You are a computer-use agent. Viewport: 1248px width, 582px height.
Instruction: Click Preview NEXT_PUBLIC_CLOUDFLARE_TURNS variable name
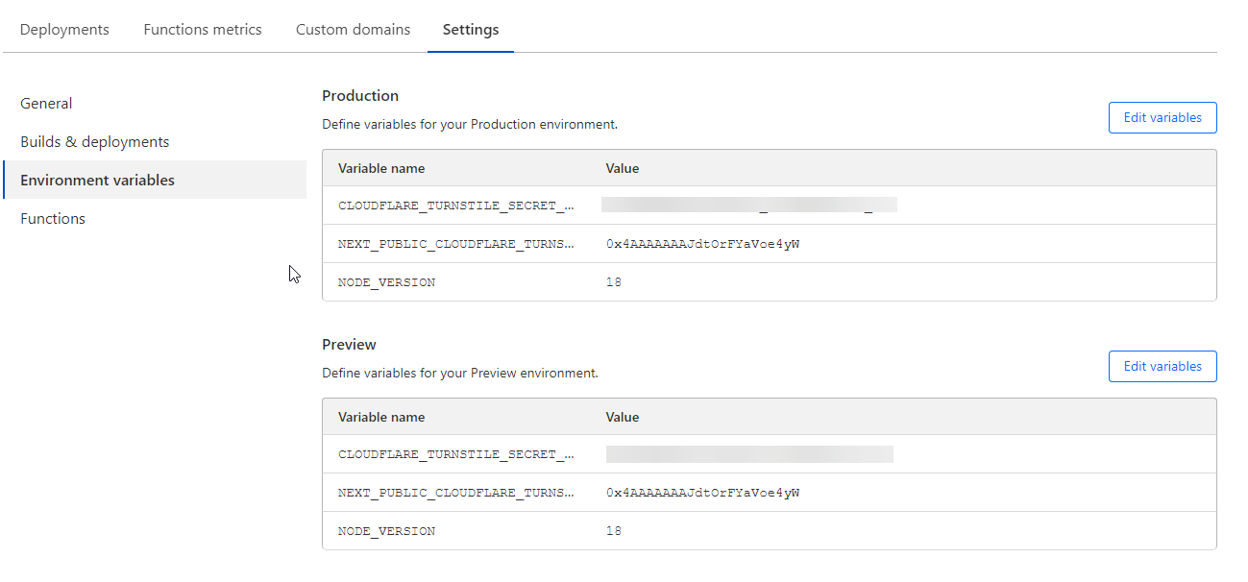[456, 493]
